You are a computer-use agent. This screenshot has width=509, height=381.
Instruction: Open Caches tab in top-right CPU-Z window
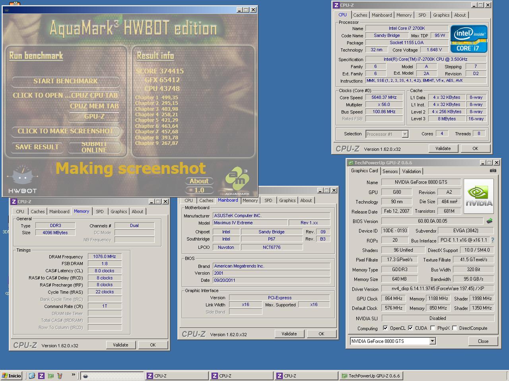360,15
